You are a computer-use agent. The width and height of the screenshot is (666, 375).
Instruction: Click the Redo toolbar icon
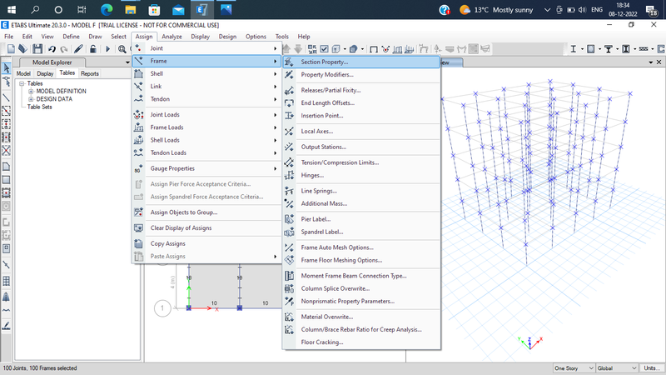(x=64, y=49)
